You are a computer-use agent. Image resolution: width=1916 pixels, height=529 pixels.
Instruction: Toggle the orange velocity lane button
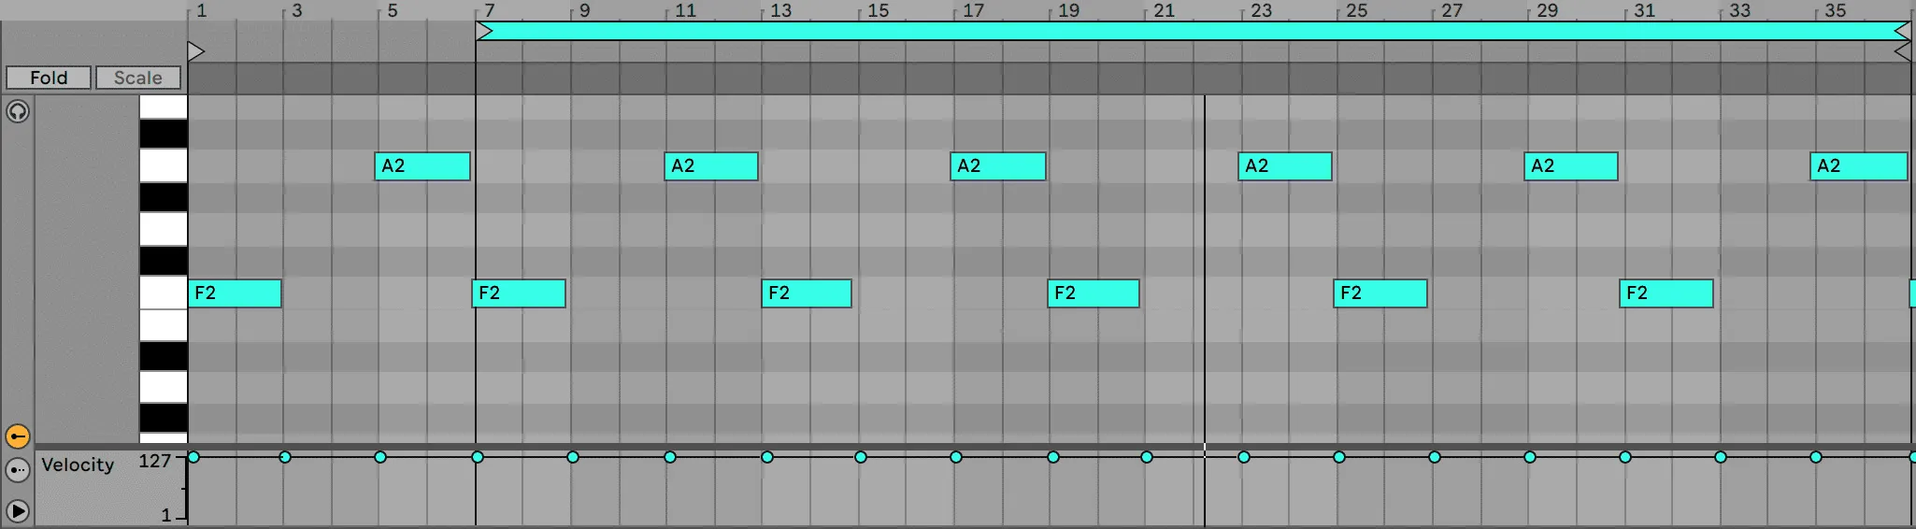(17, 436)
